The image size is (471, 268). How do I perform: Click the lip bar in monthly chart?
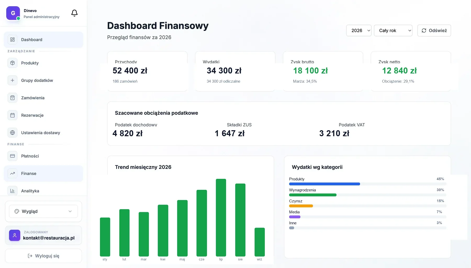(221, 218)
